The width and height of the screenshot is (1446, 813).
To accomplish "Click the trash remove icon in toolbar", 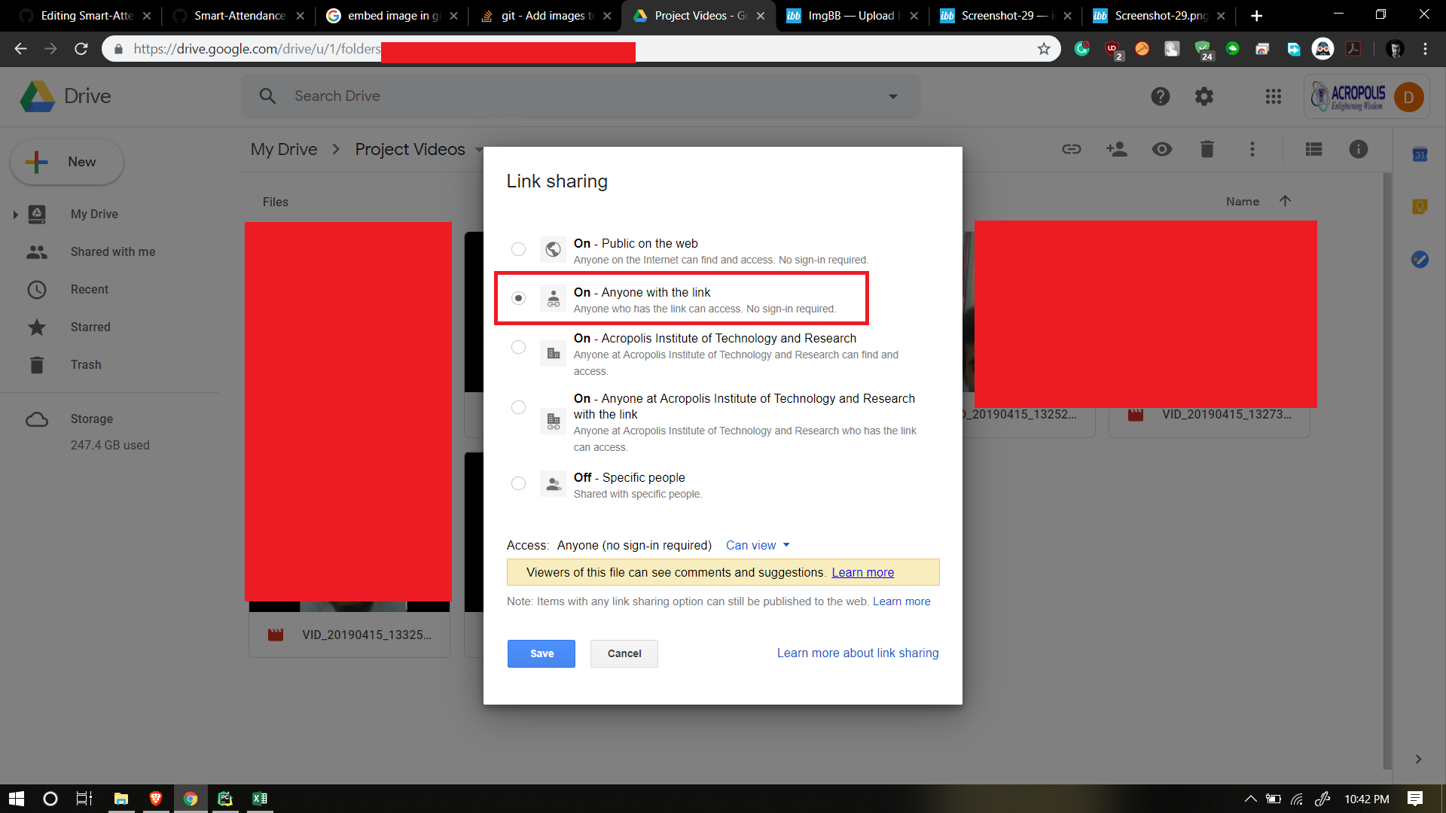I will click(x=1207, y=149).
